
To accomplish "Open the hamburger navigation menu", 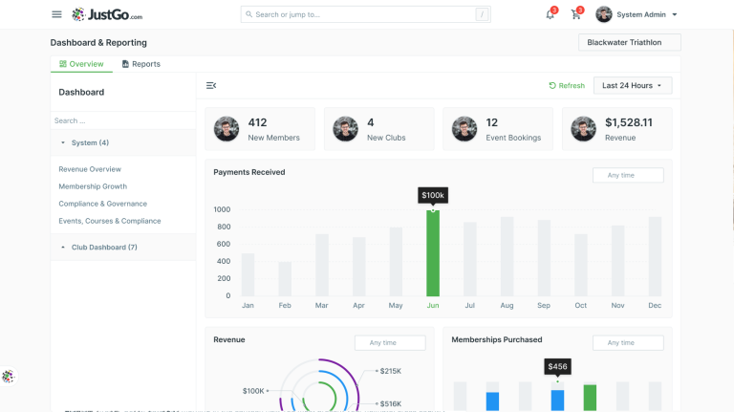I will coord(56,14).
